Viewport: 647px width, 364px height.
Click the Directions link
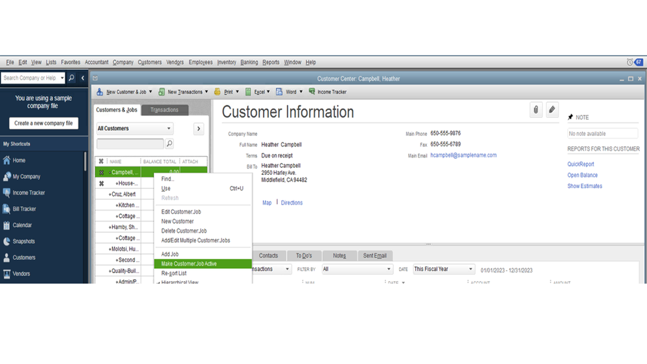coord(291,203)
